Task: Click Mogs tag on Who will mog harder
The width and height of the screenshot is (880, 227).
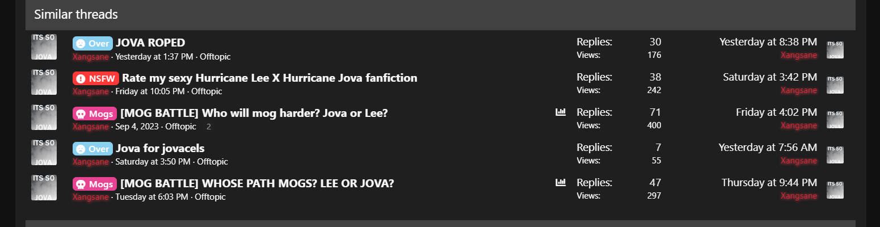Action: (95, 113)
